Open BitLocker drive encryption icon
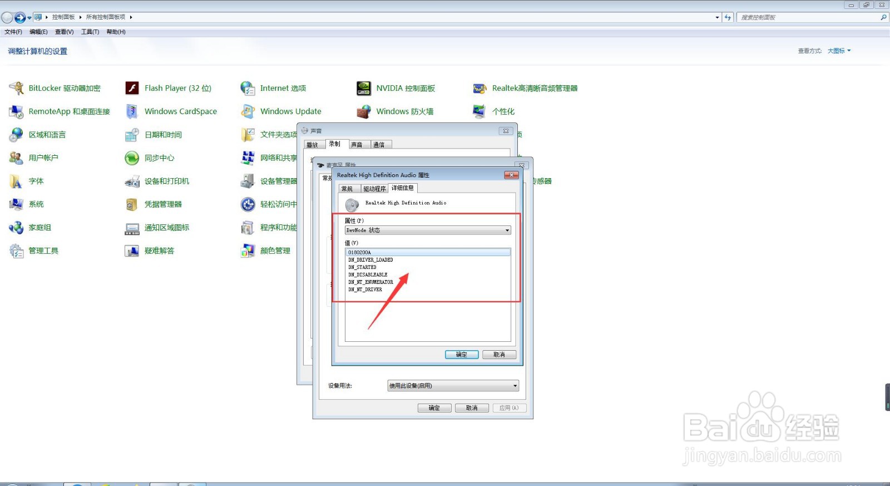 tap(17, 88)
